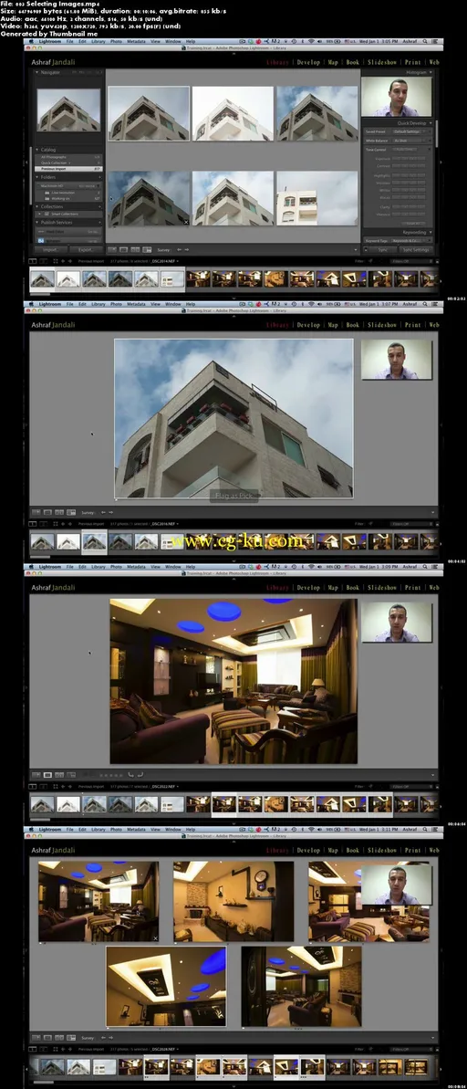The image size is (467, 1089).
Task: Set star rating dots in 3:09 PM toolbar
Action: [x=109, y=774]
